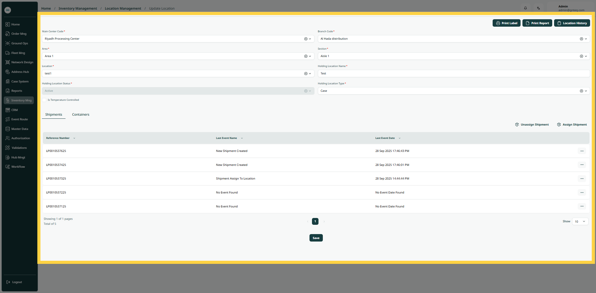
Task: Clear the Branch Code selection
Action: point(581,39)
